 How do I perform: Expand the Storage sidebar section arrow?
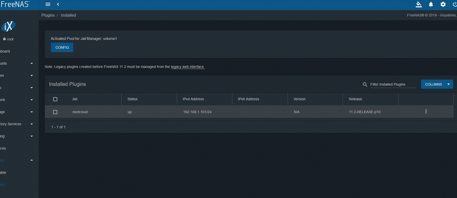[32, 112]
